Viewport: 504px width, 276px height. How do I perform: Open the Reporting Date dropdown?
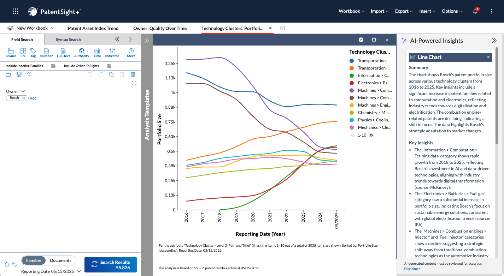pyautogui.click(x=79, y=271)
